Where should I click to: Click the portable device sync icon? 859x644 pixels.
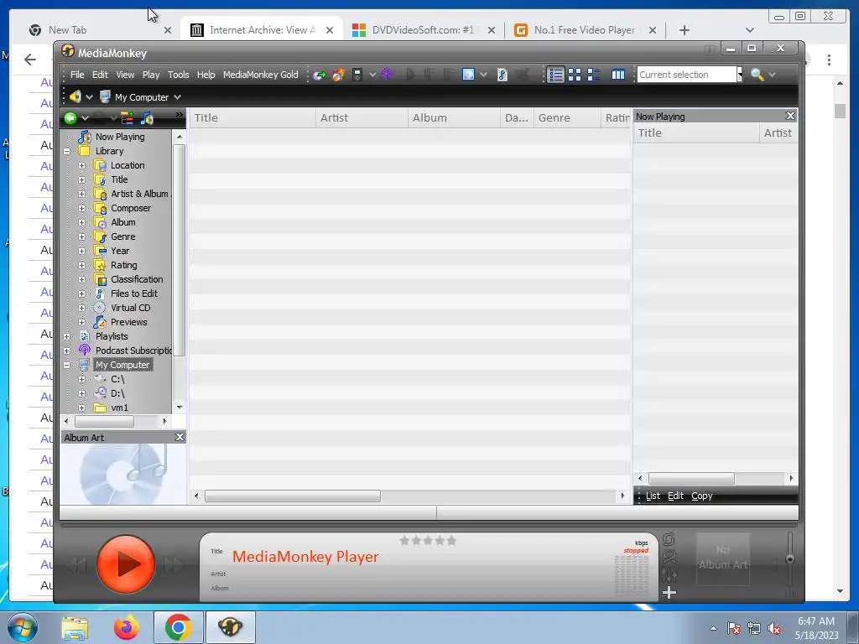[x=357, y=75]
